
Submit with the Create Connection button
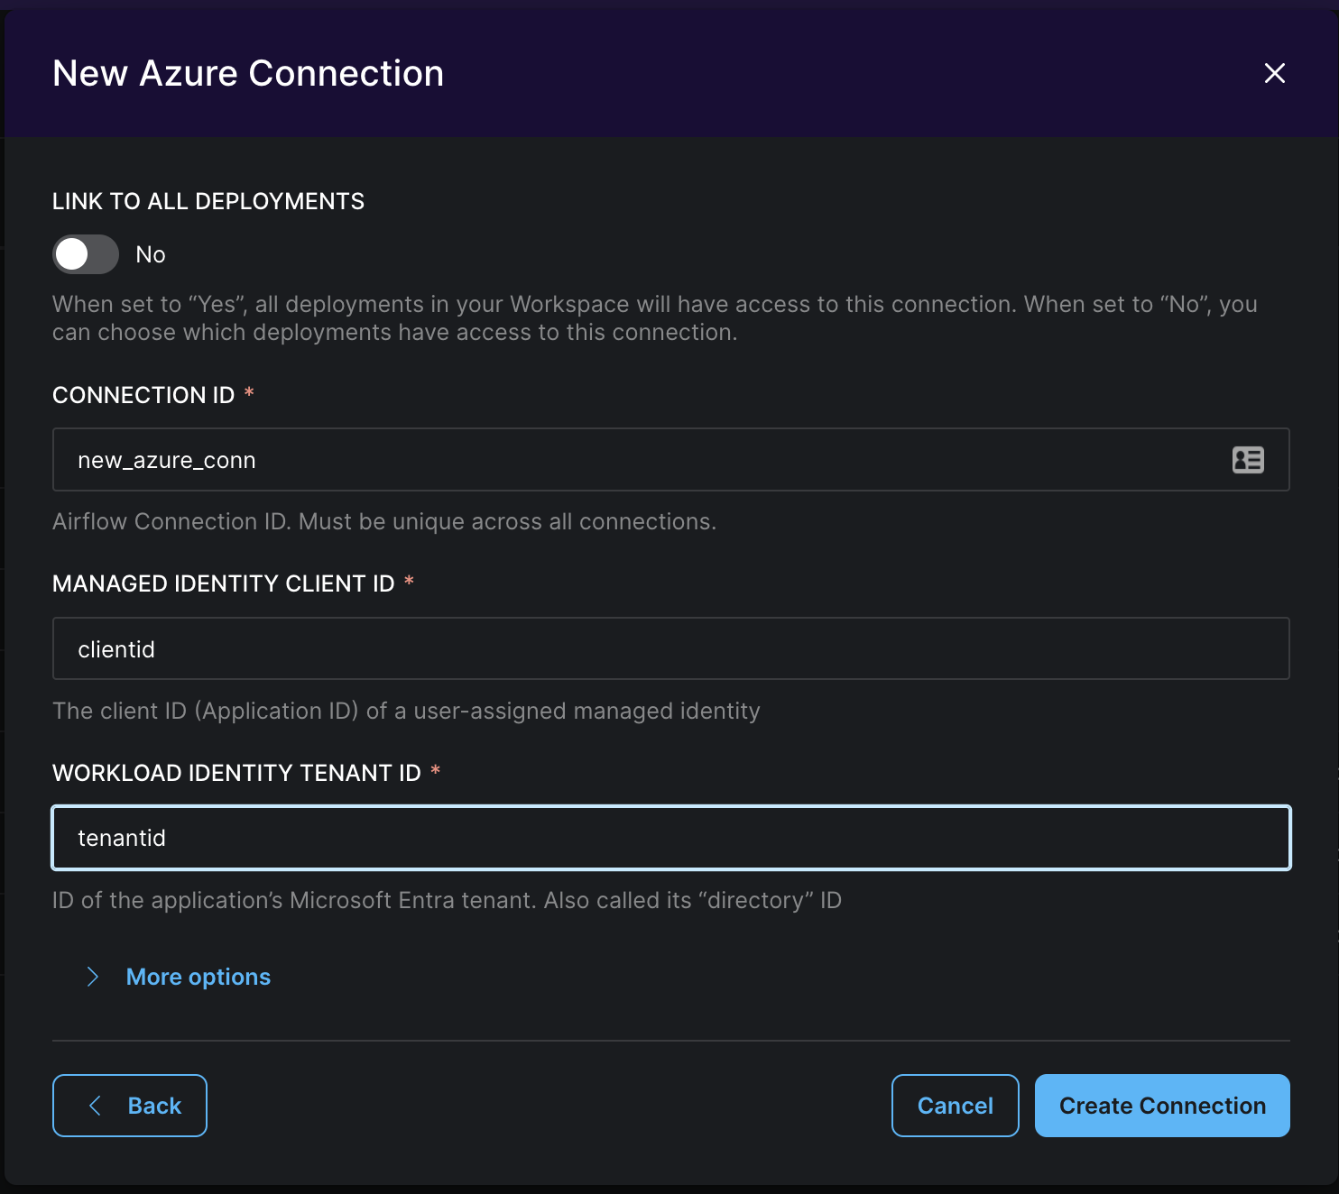point(1162,1106)
